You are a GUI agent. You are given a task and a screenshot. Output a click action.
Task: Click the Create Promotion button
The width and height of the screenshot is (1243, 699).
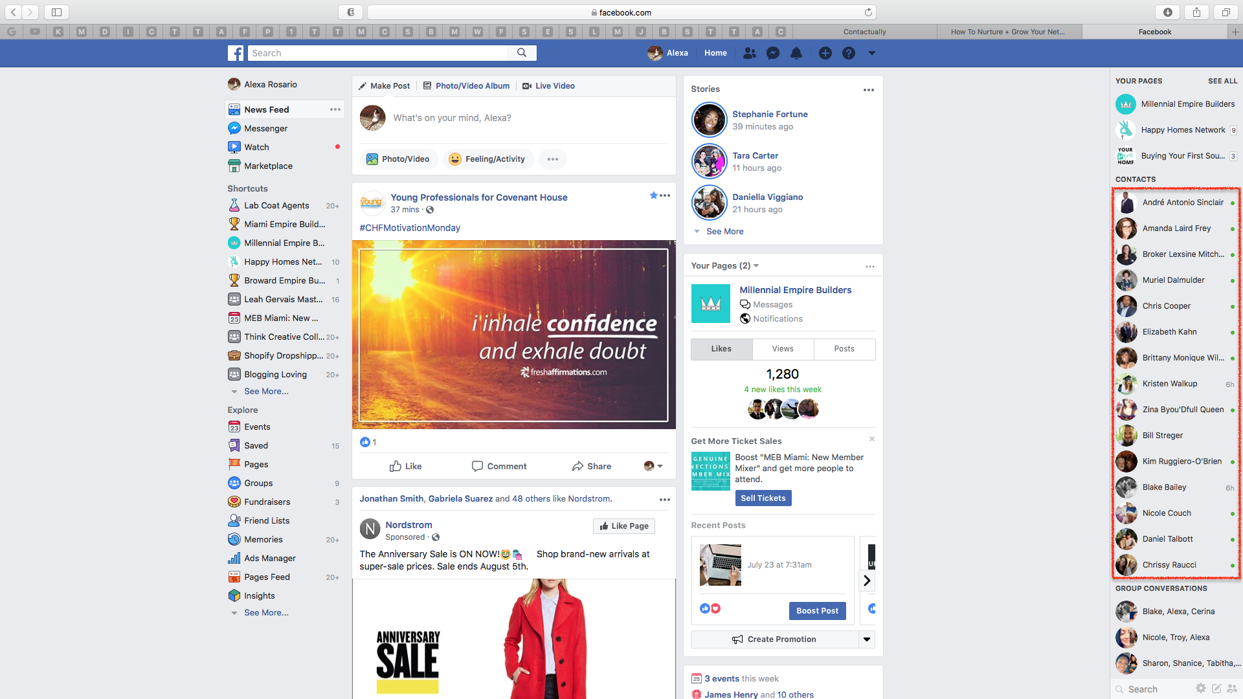point(775,639)
